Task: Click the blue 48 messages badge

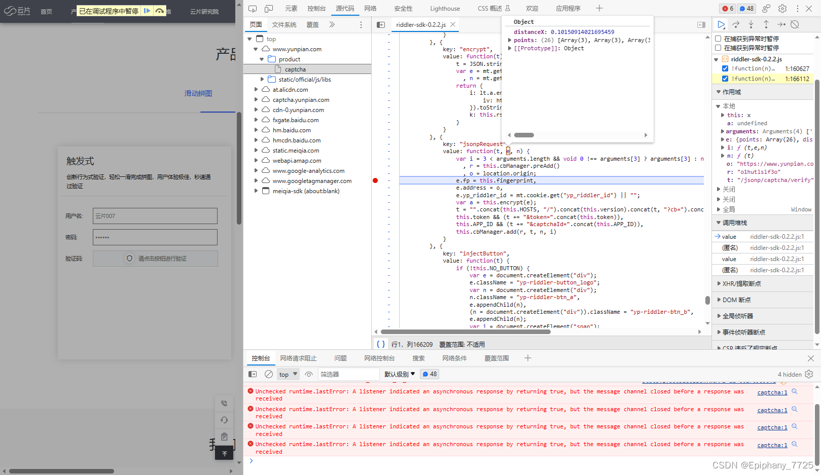Action: (746, 9)
